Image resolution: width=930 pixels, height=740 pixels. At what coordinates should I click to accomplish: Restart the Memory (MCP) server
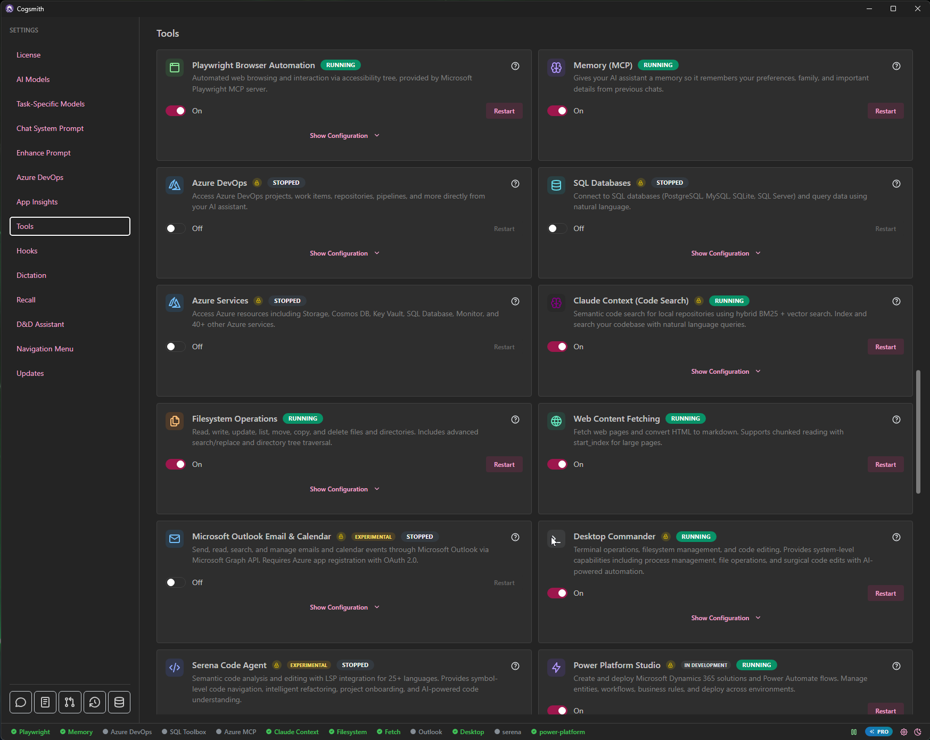point(885,111)
